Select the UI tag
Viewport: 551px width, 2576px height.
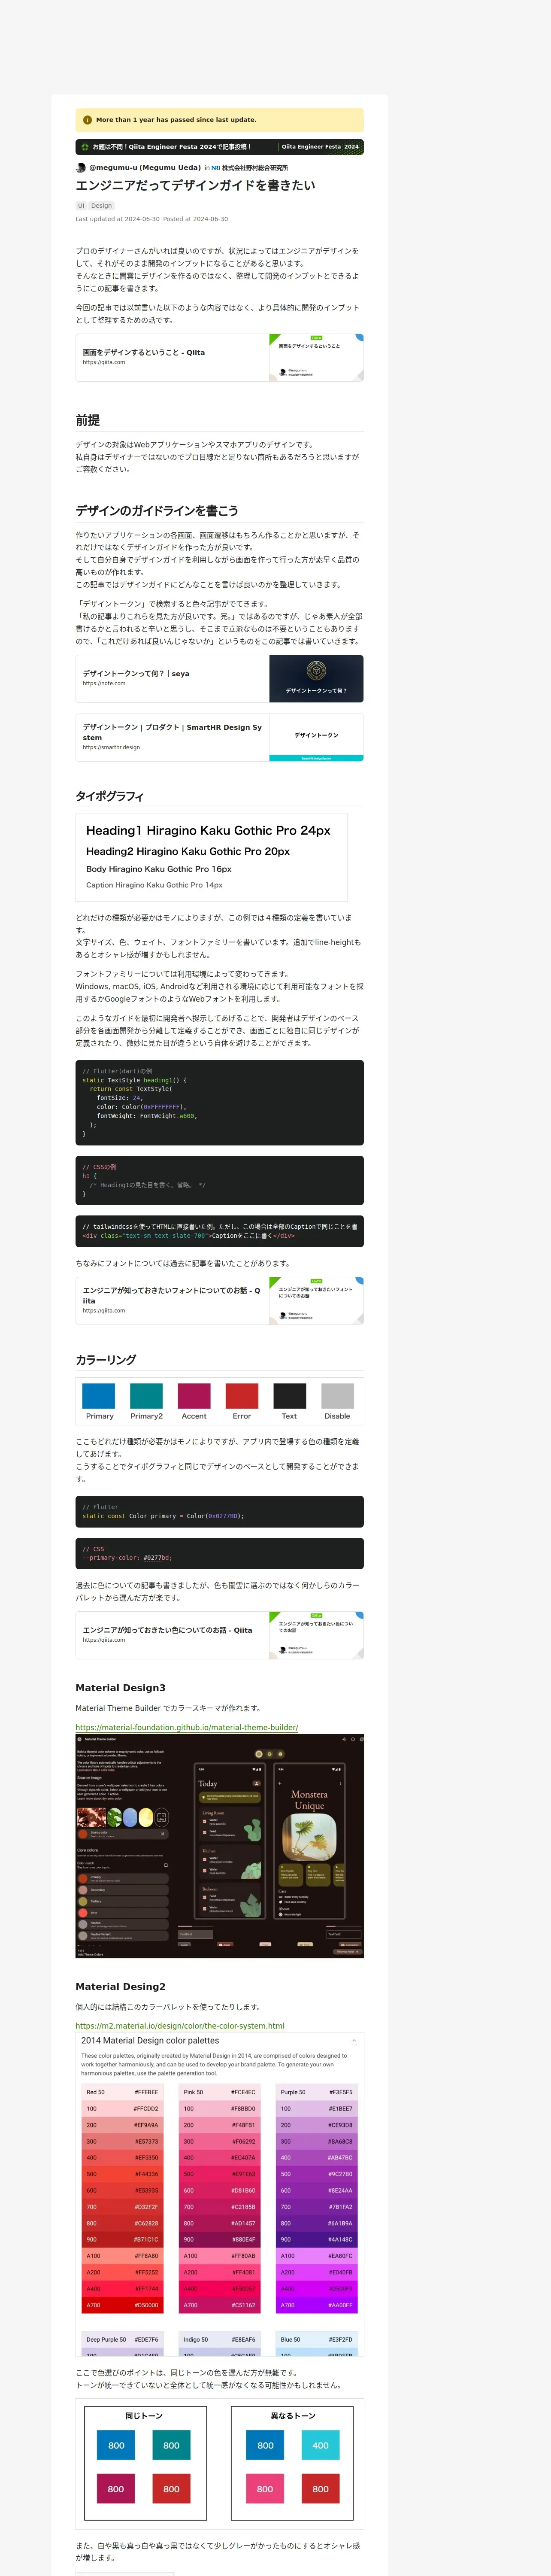click(81, 206)
